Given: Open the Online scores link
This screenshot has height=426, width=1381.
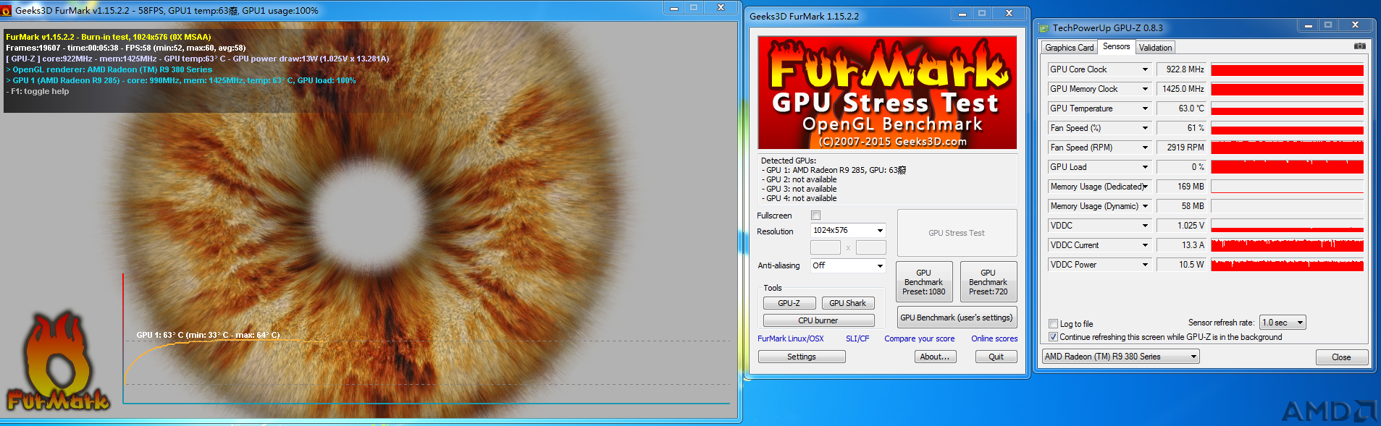Looking at the screenshot, I should [x=994, y=338].
